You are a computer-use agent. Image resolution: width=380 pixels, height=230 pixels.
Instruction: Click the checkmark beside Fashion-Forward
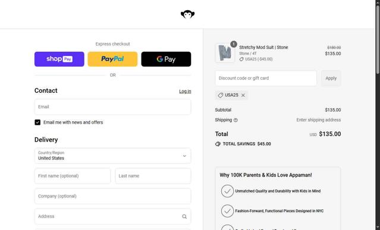pos(227,211)
